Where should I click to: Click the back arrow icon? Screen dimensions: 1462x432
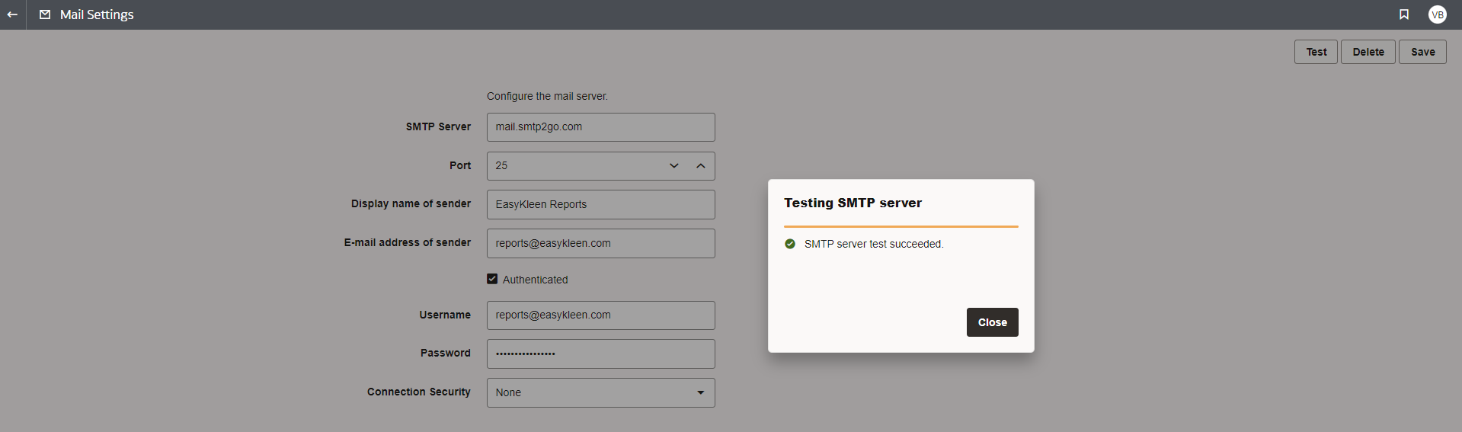click(x=12, y=14)
